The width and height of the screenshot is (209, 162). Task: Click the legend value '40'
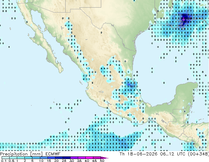87,161
